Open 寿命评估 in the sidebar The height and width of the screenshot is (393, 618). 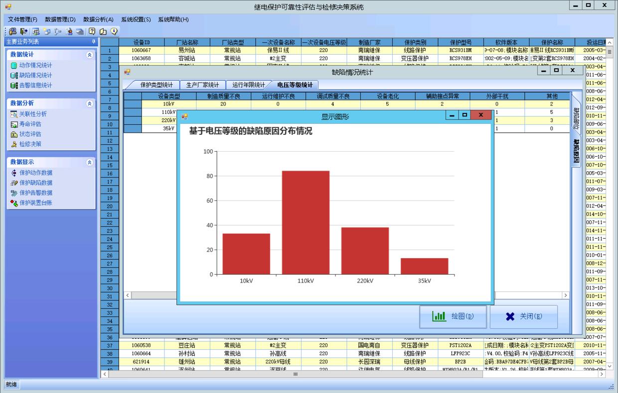pos(29,124)
